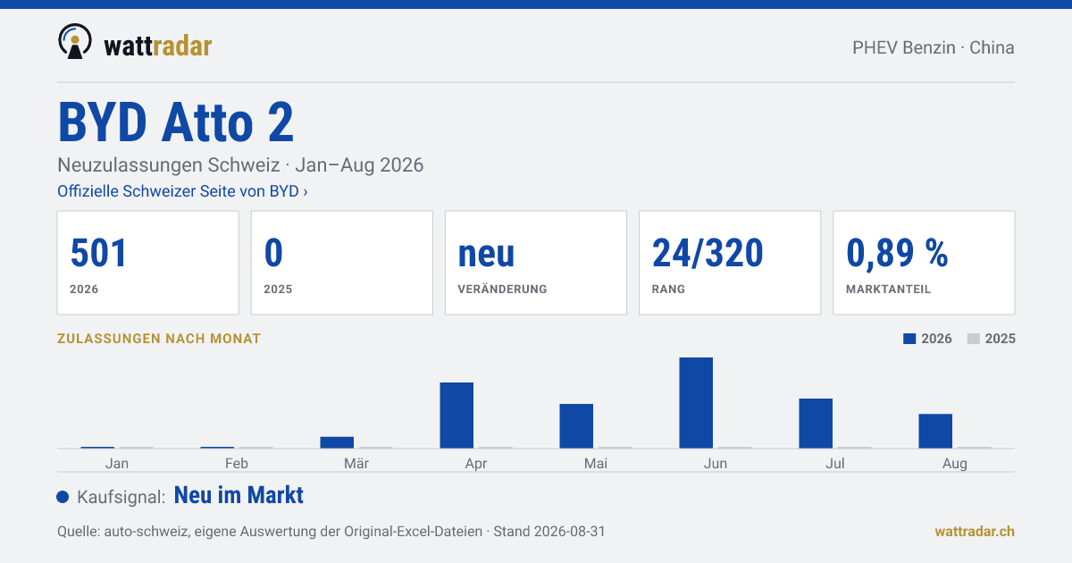Click the April 2026 bar

(456, 416)
